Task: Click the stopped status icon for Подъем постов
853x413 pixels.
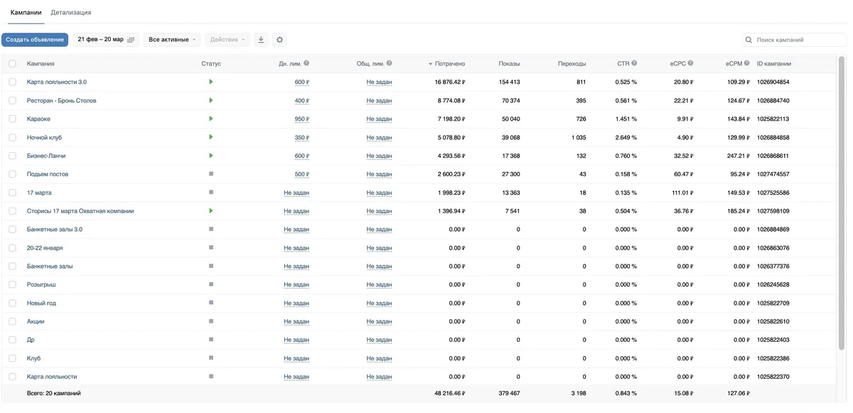Action: pos(211,173)
